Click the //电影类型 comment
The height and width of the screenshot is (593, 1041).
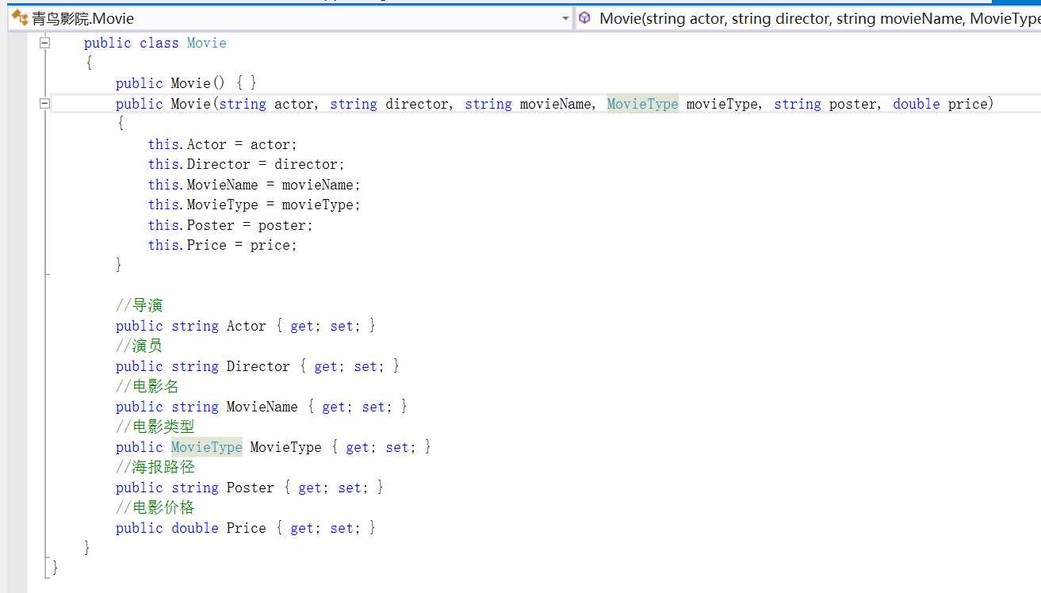[x=155, y=427]
